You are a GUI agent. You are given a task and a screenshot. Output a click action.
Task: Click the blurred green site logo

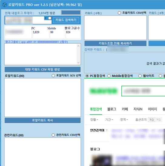103,91
